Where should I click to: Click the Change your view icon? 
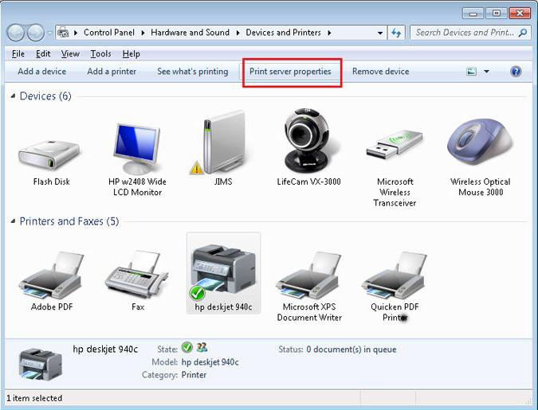click(x=471, y=72)
